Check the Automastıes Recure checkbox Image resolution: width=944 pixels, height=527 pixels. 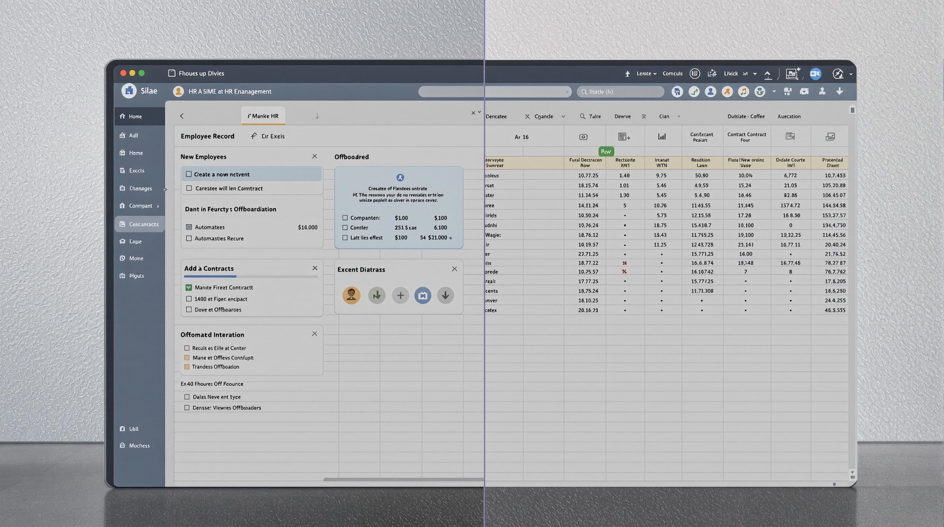(189, 238)
